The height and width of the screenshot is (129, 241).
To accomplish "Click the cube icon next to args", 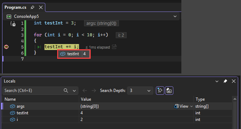I will click(x=13, y=106).
